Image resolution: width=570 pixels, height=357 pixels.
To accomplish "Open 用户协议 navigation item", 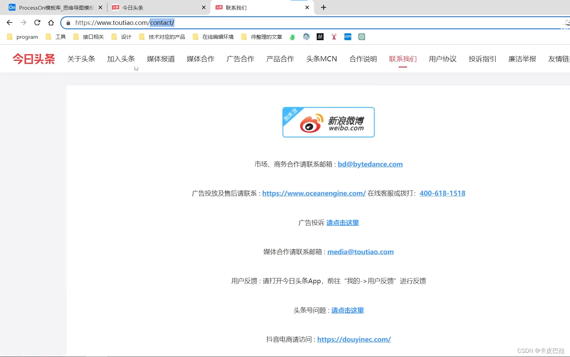I will [x=443, y=59].
